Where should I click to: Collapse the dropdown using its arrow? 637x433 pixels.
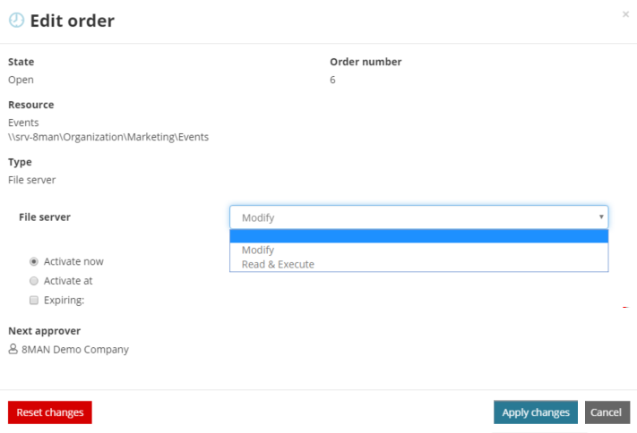click(601, 217)
